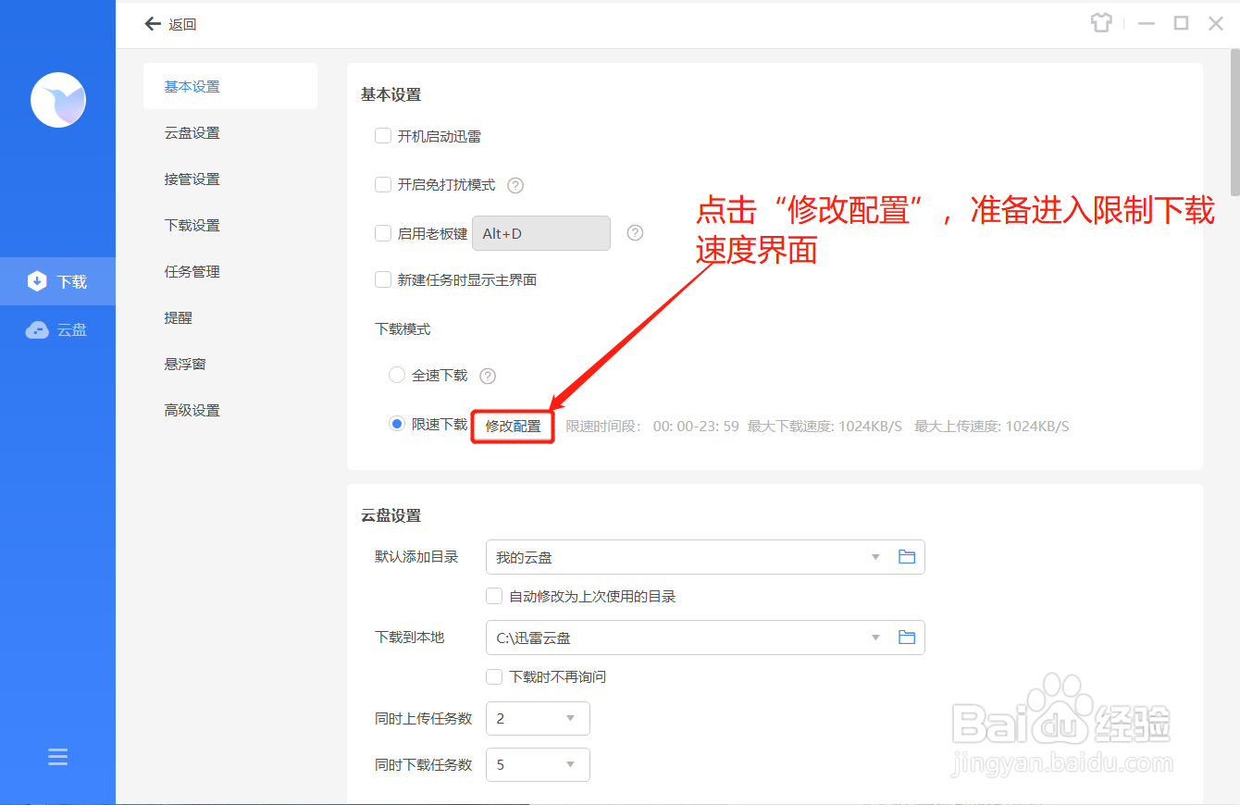Click the 修改配置 button

pyautogui.click(x=513, y=427)
